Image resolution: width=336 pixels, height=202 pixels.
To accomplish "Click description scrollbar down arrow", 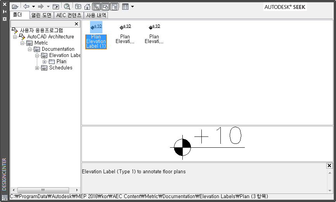I will pyautogui.click(x=330, y=190).
